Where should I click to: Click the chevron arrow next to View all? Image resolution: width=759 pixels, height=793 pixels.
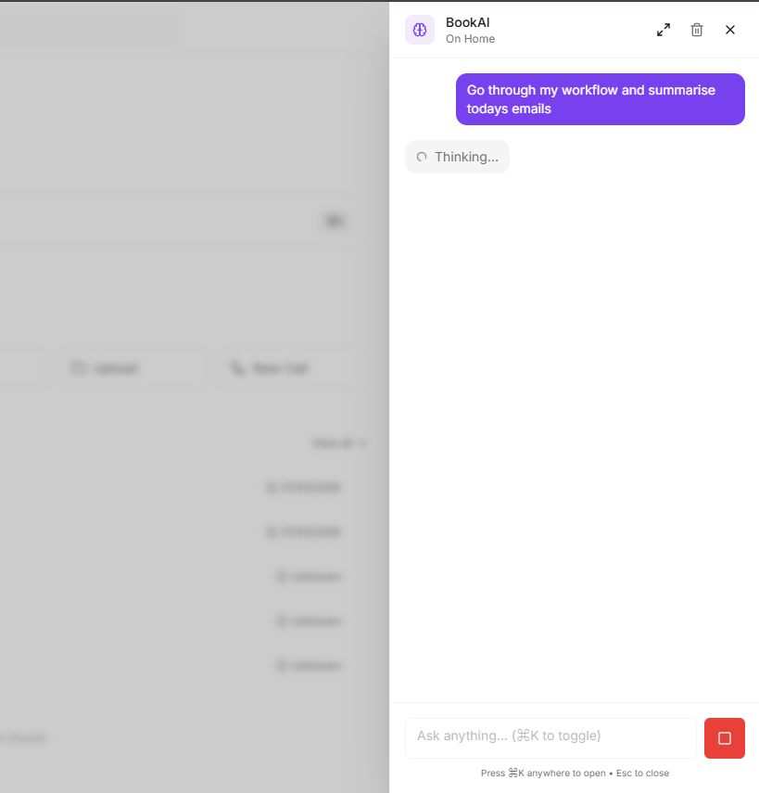[x=362, y=443]
